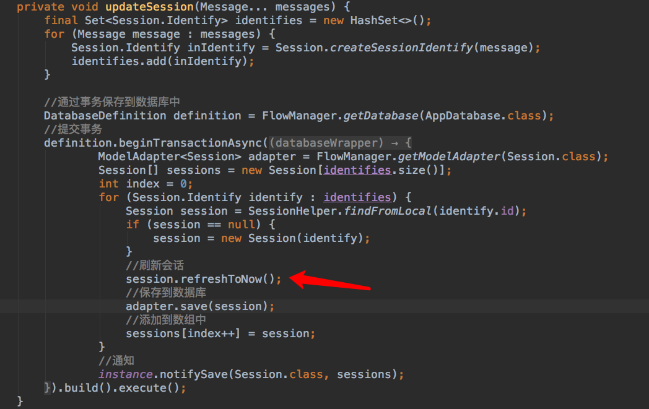Screen dimensions: 649x409
Task: Click 'adapter.save(session)' on highlighted line
Action: 196,306
